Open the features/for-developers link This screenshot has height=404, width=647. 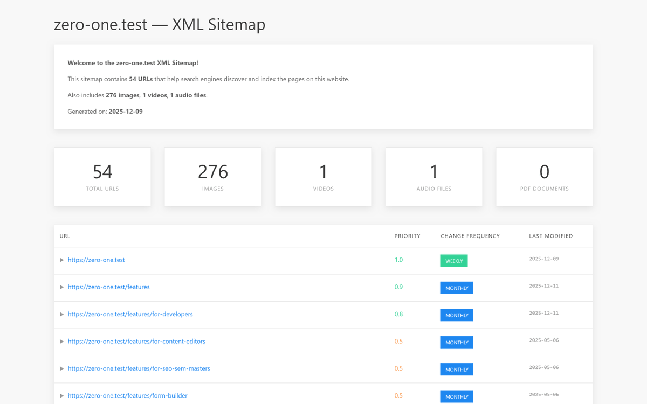click(130, 315)
